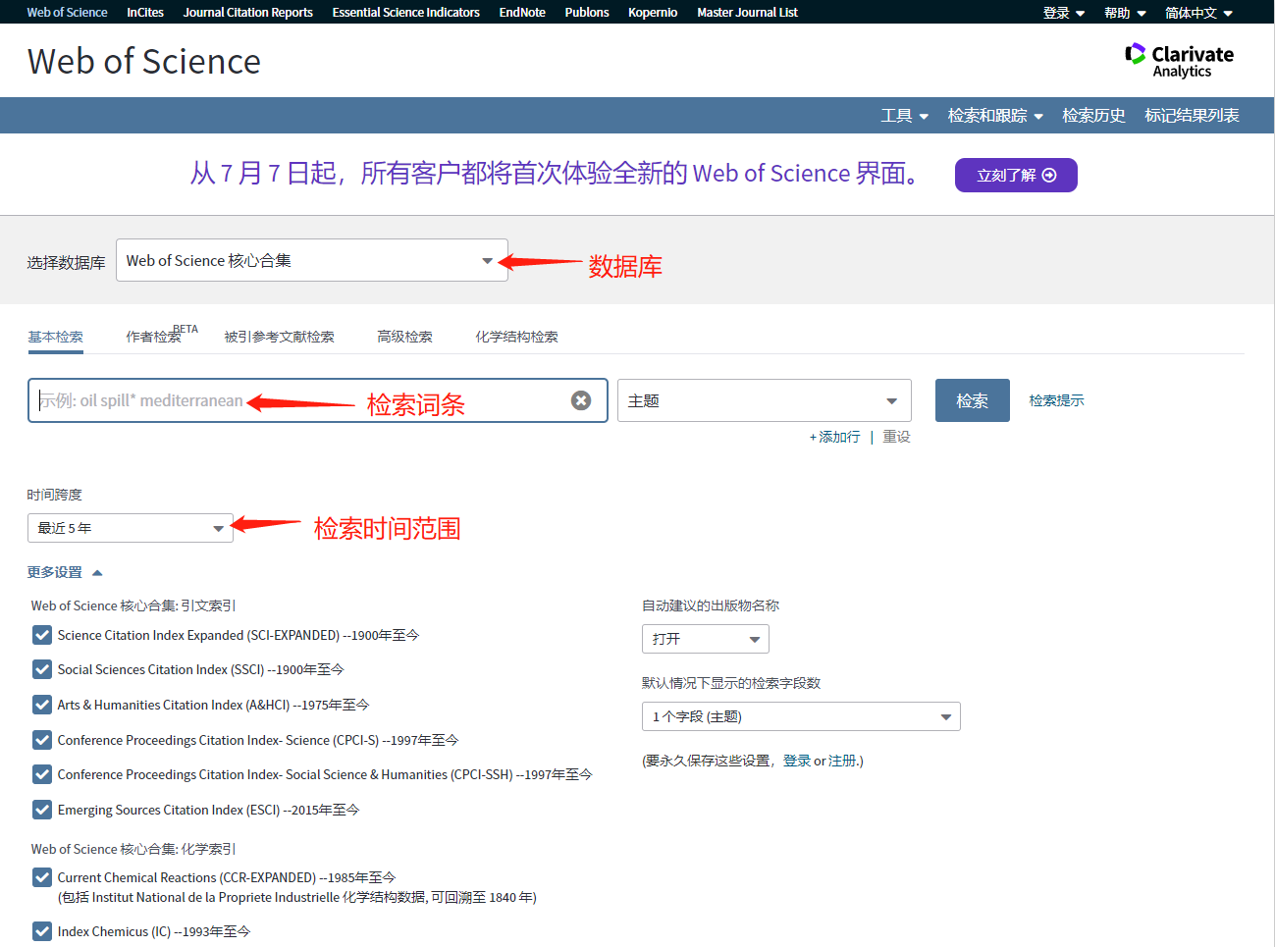
Task: Open the 帮助 dropdown menu
Action: pyautogui.click(x=1125, y=13)
